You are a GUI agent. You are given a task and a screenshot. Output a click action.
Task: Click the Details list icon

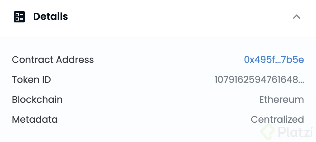[x=19, y=17]
